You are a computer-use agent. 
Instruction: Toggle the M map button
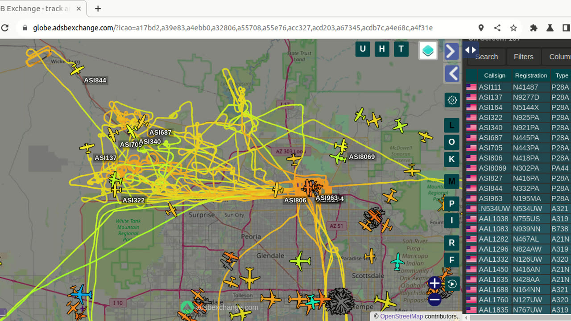click(451, 181)
